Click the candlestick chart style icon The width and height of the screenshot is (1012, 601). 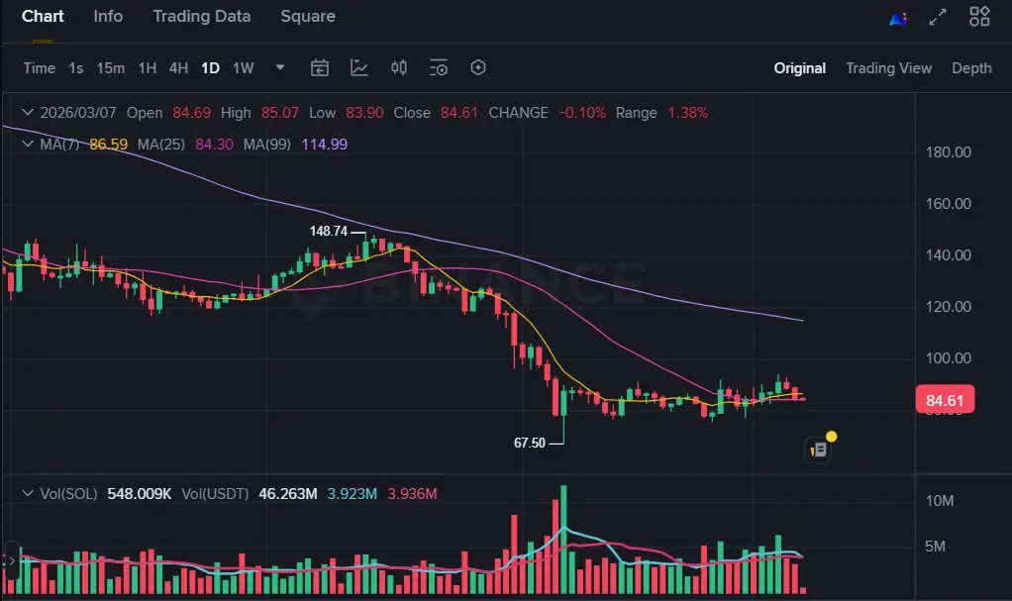399,68
